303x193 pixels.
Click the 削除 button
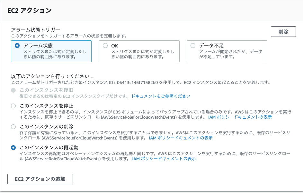tap(283, 32)
